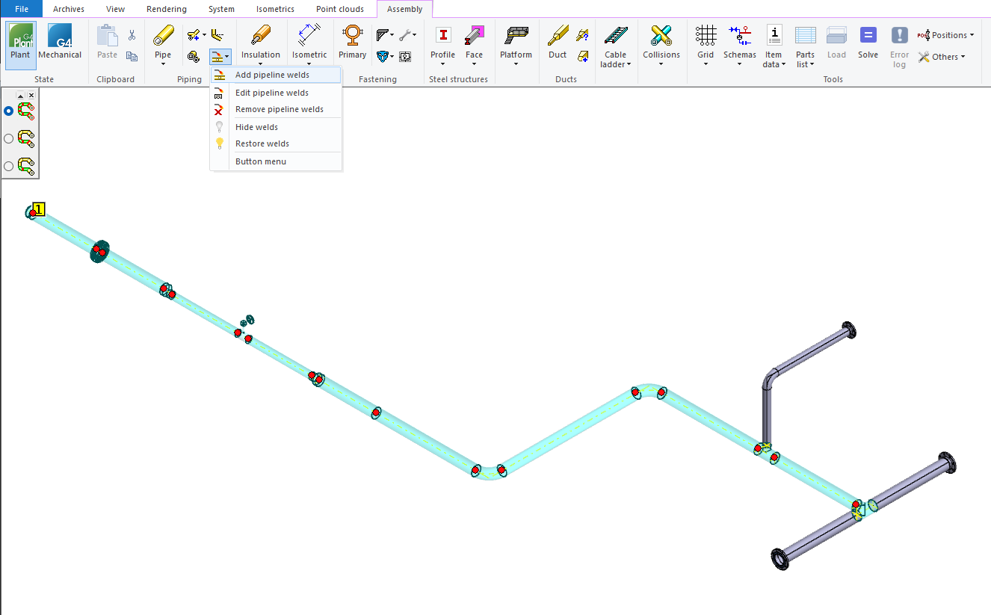Choose Remove pipeline welds from menu

[279, 109]
